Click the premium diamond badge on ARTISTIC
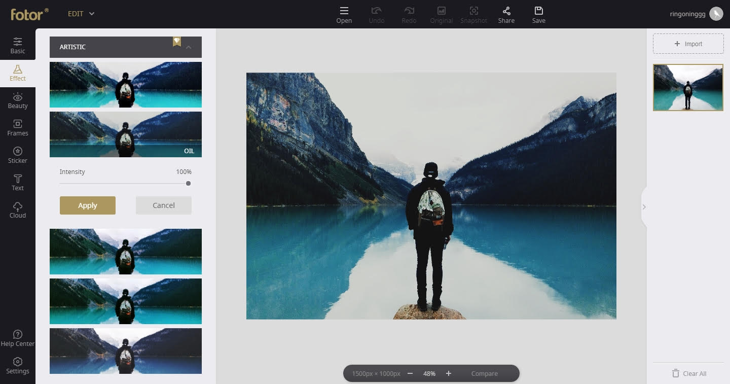730x384 pixels. [x=177, y=41]
